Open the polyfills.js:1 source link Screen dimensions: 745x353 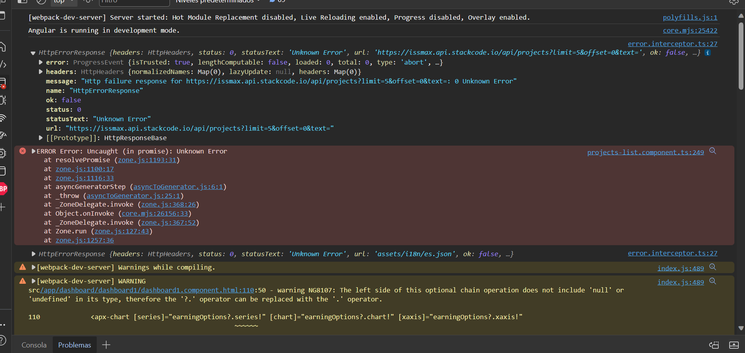tap(690, 17)
